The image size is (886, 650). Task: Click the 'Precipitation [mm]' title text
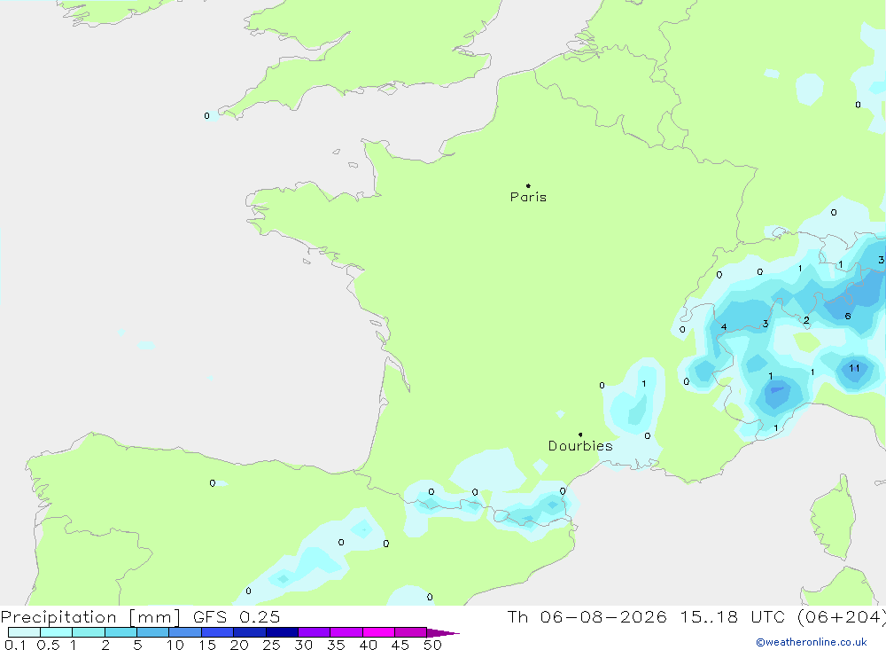90,617
